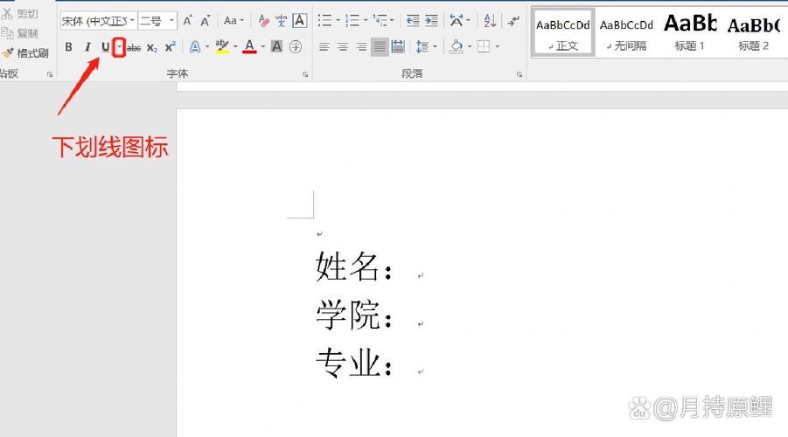
Task: Open text effects dropdown arrow
Action: click(x=207, y=47)
